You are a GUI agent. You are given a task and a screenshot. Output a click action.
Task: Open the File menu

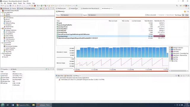(1, 3)
